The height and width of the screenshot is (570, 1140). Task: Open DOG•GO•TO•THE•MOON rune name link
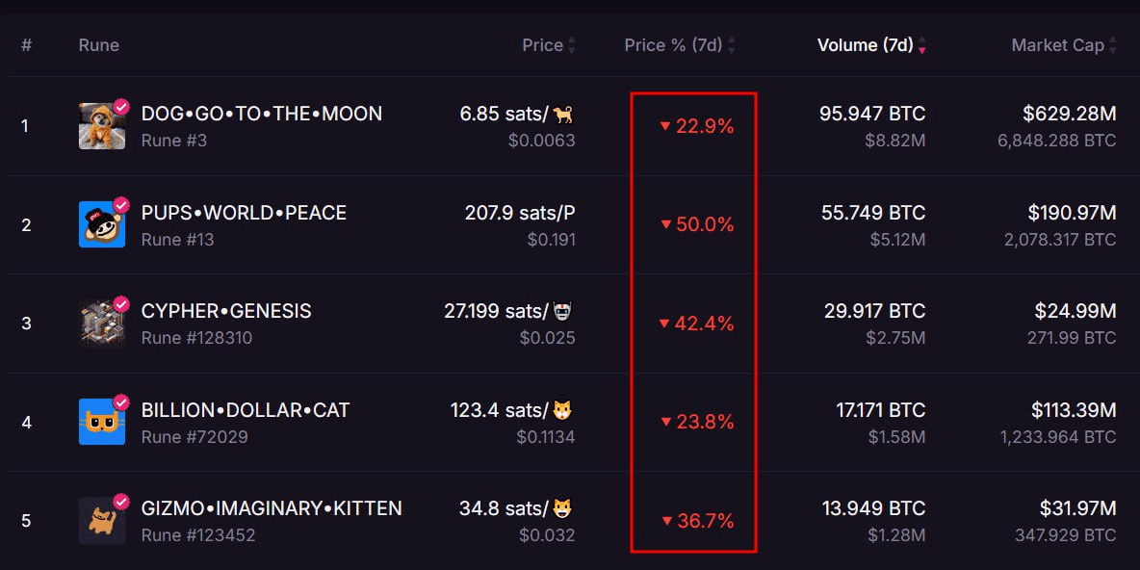pos(262,115)
